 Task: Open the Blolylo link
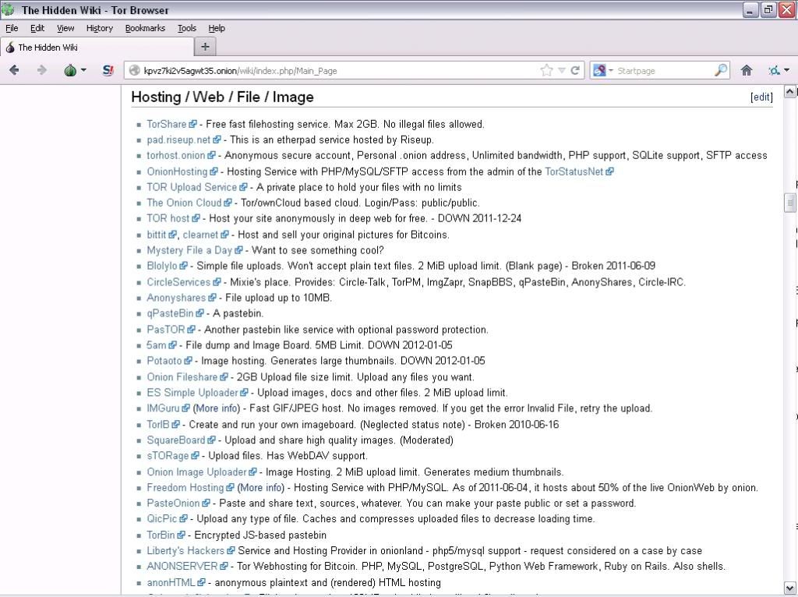(x=162, y=267)
